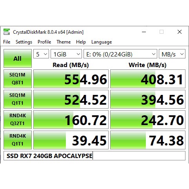Run the RND4K Q1T1 test

18,140
